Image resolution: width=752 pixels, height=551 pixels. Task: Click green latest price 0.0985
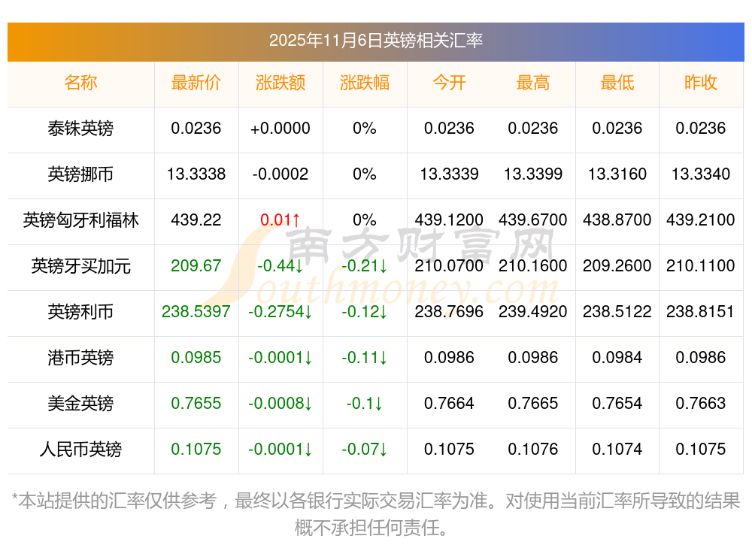pyautogui.click(x=196, y=358)
